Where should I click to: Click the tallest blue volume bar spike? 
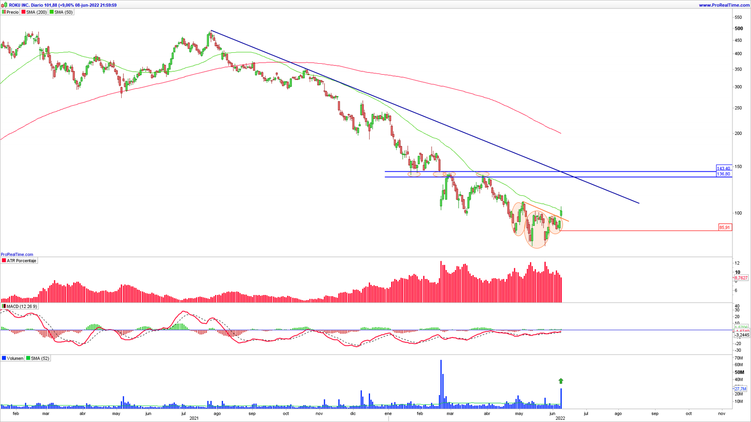(x=441, y=384)
